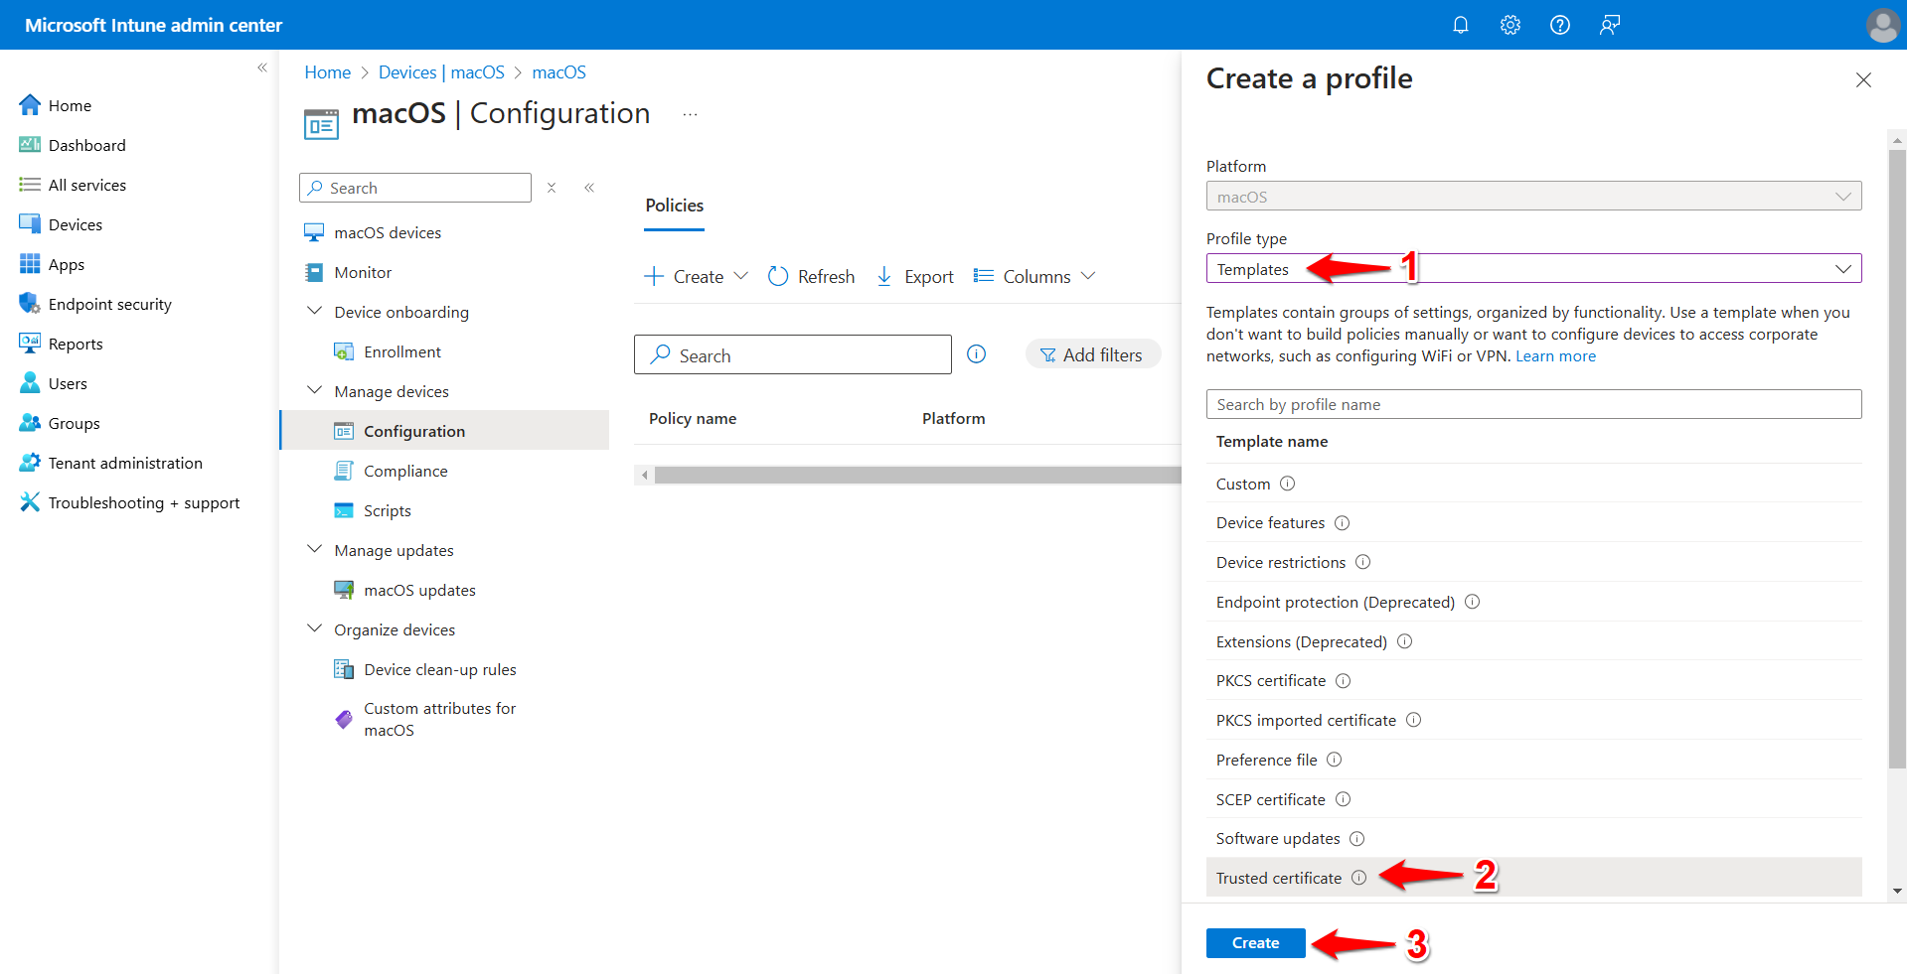
Task: Open the Profile type dropdown
Action: point(1533,269)
